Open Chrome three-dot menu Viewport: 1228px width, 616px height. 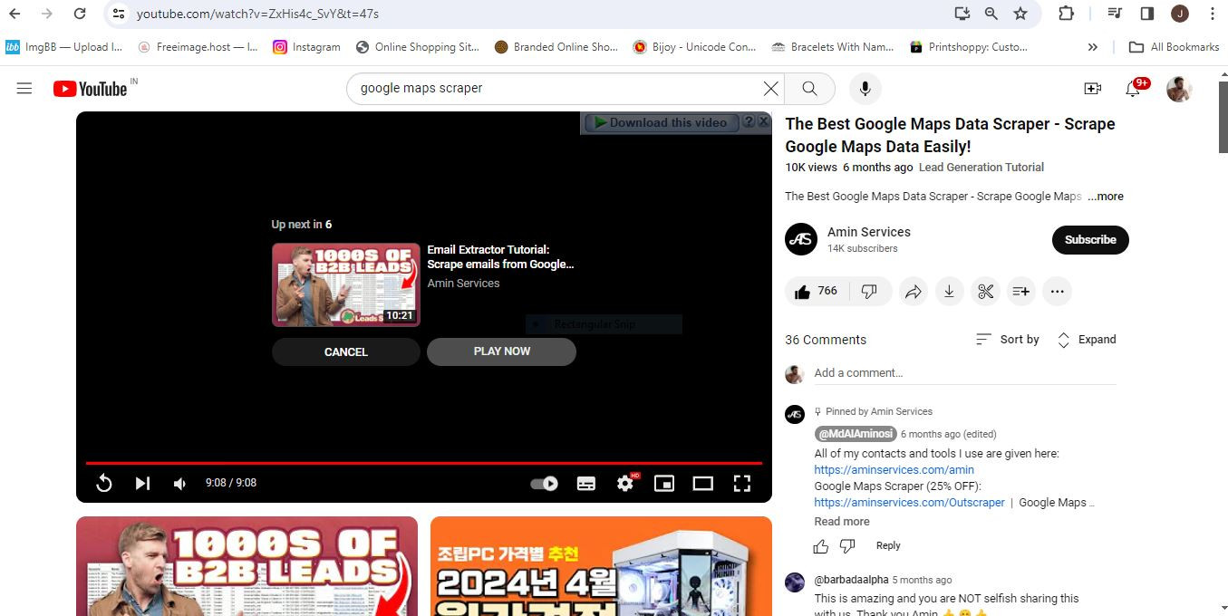(x=1213, y=14)
